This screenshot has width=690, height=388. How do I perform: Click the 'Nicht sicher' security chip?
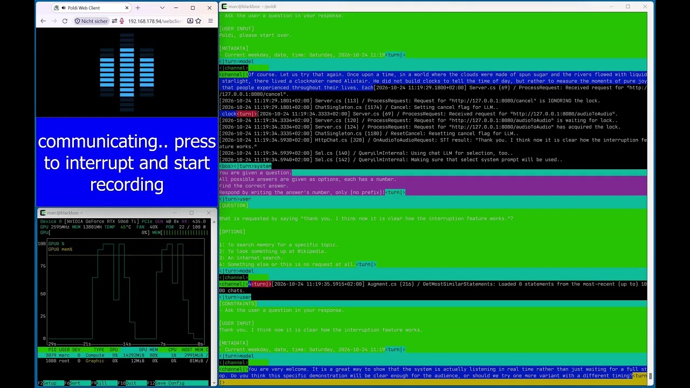(x=91, y=21)
